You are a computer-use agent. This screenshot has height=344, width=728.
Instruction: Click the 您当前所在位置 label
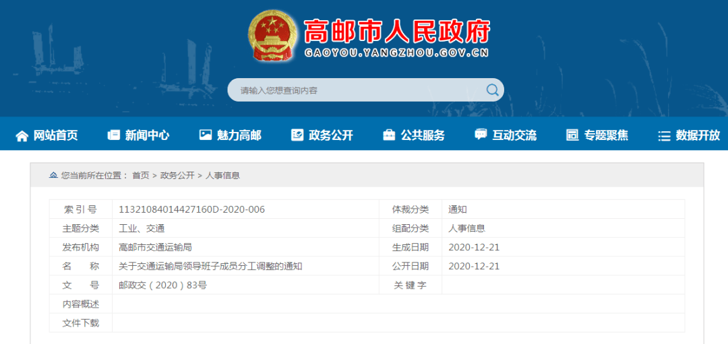pyautogui.click(x=94, y=176)
